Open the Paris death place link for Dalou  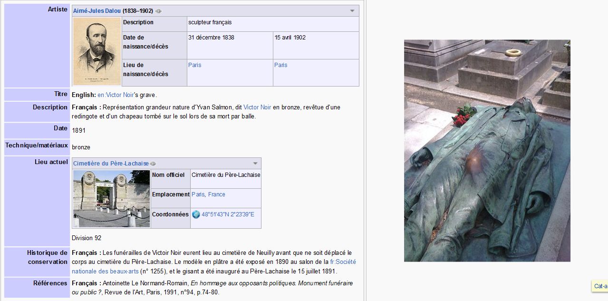[x=280, y=65]
